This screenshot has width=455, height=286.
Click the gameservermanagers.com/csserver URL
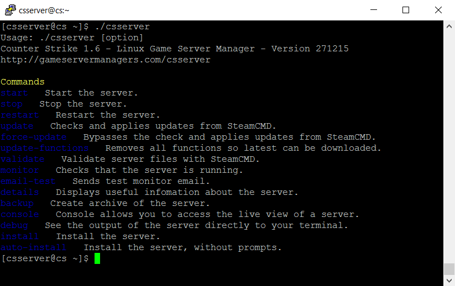[106, 60]
